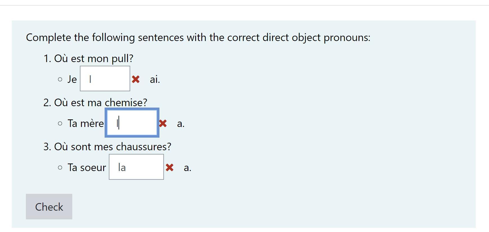This screenshot has height=232, width=489.
Task: Click the "a." following the "Ta mère" box
Action: [181, 123]
